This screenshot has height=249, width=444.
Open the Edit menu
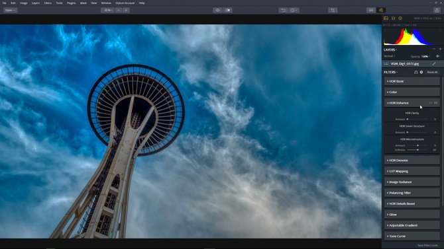coord(13,3)
